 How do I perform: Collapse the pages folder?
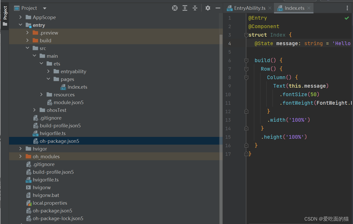(48, 79)
